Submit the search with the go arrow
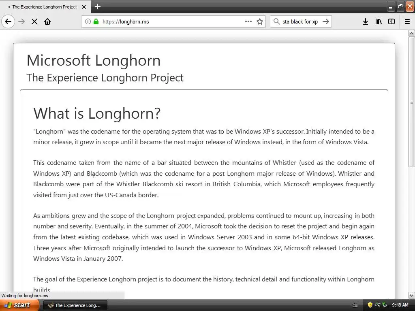The image size is (415, 311). pyautogui.click(x=326, y=21)
